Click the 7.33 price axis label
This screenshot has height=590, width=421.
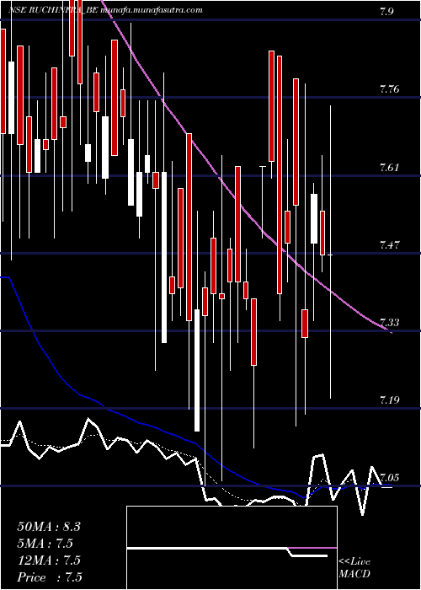(389, 323)
